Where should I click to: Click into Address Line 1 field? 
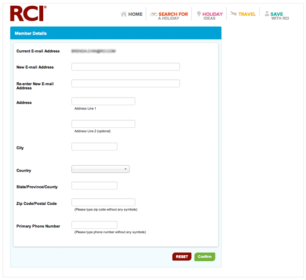(x=103, y=101)
